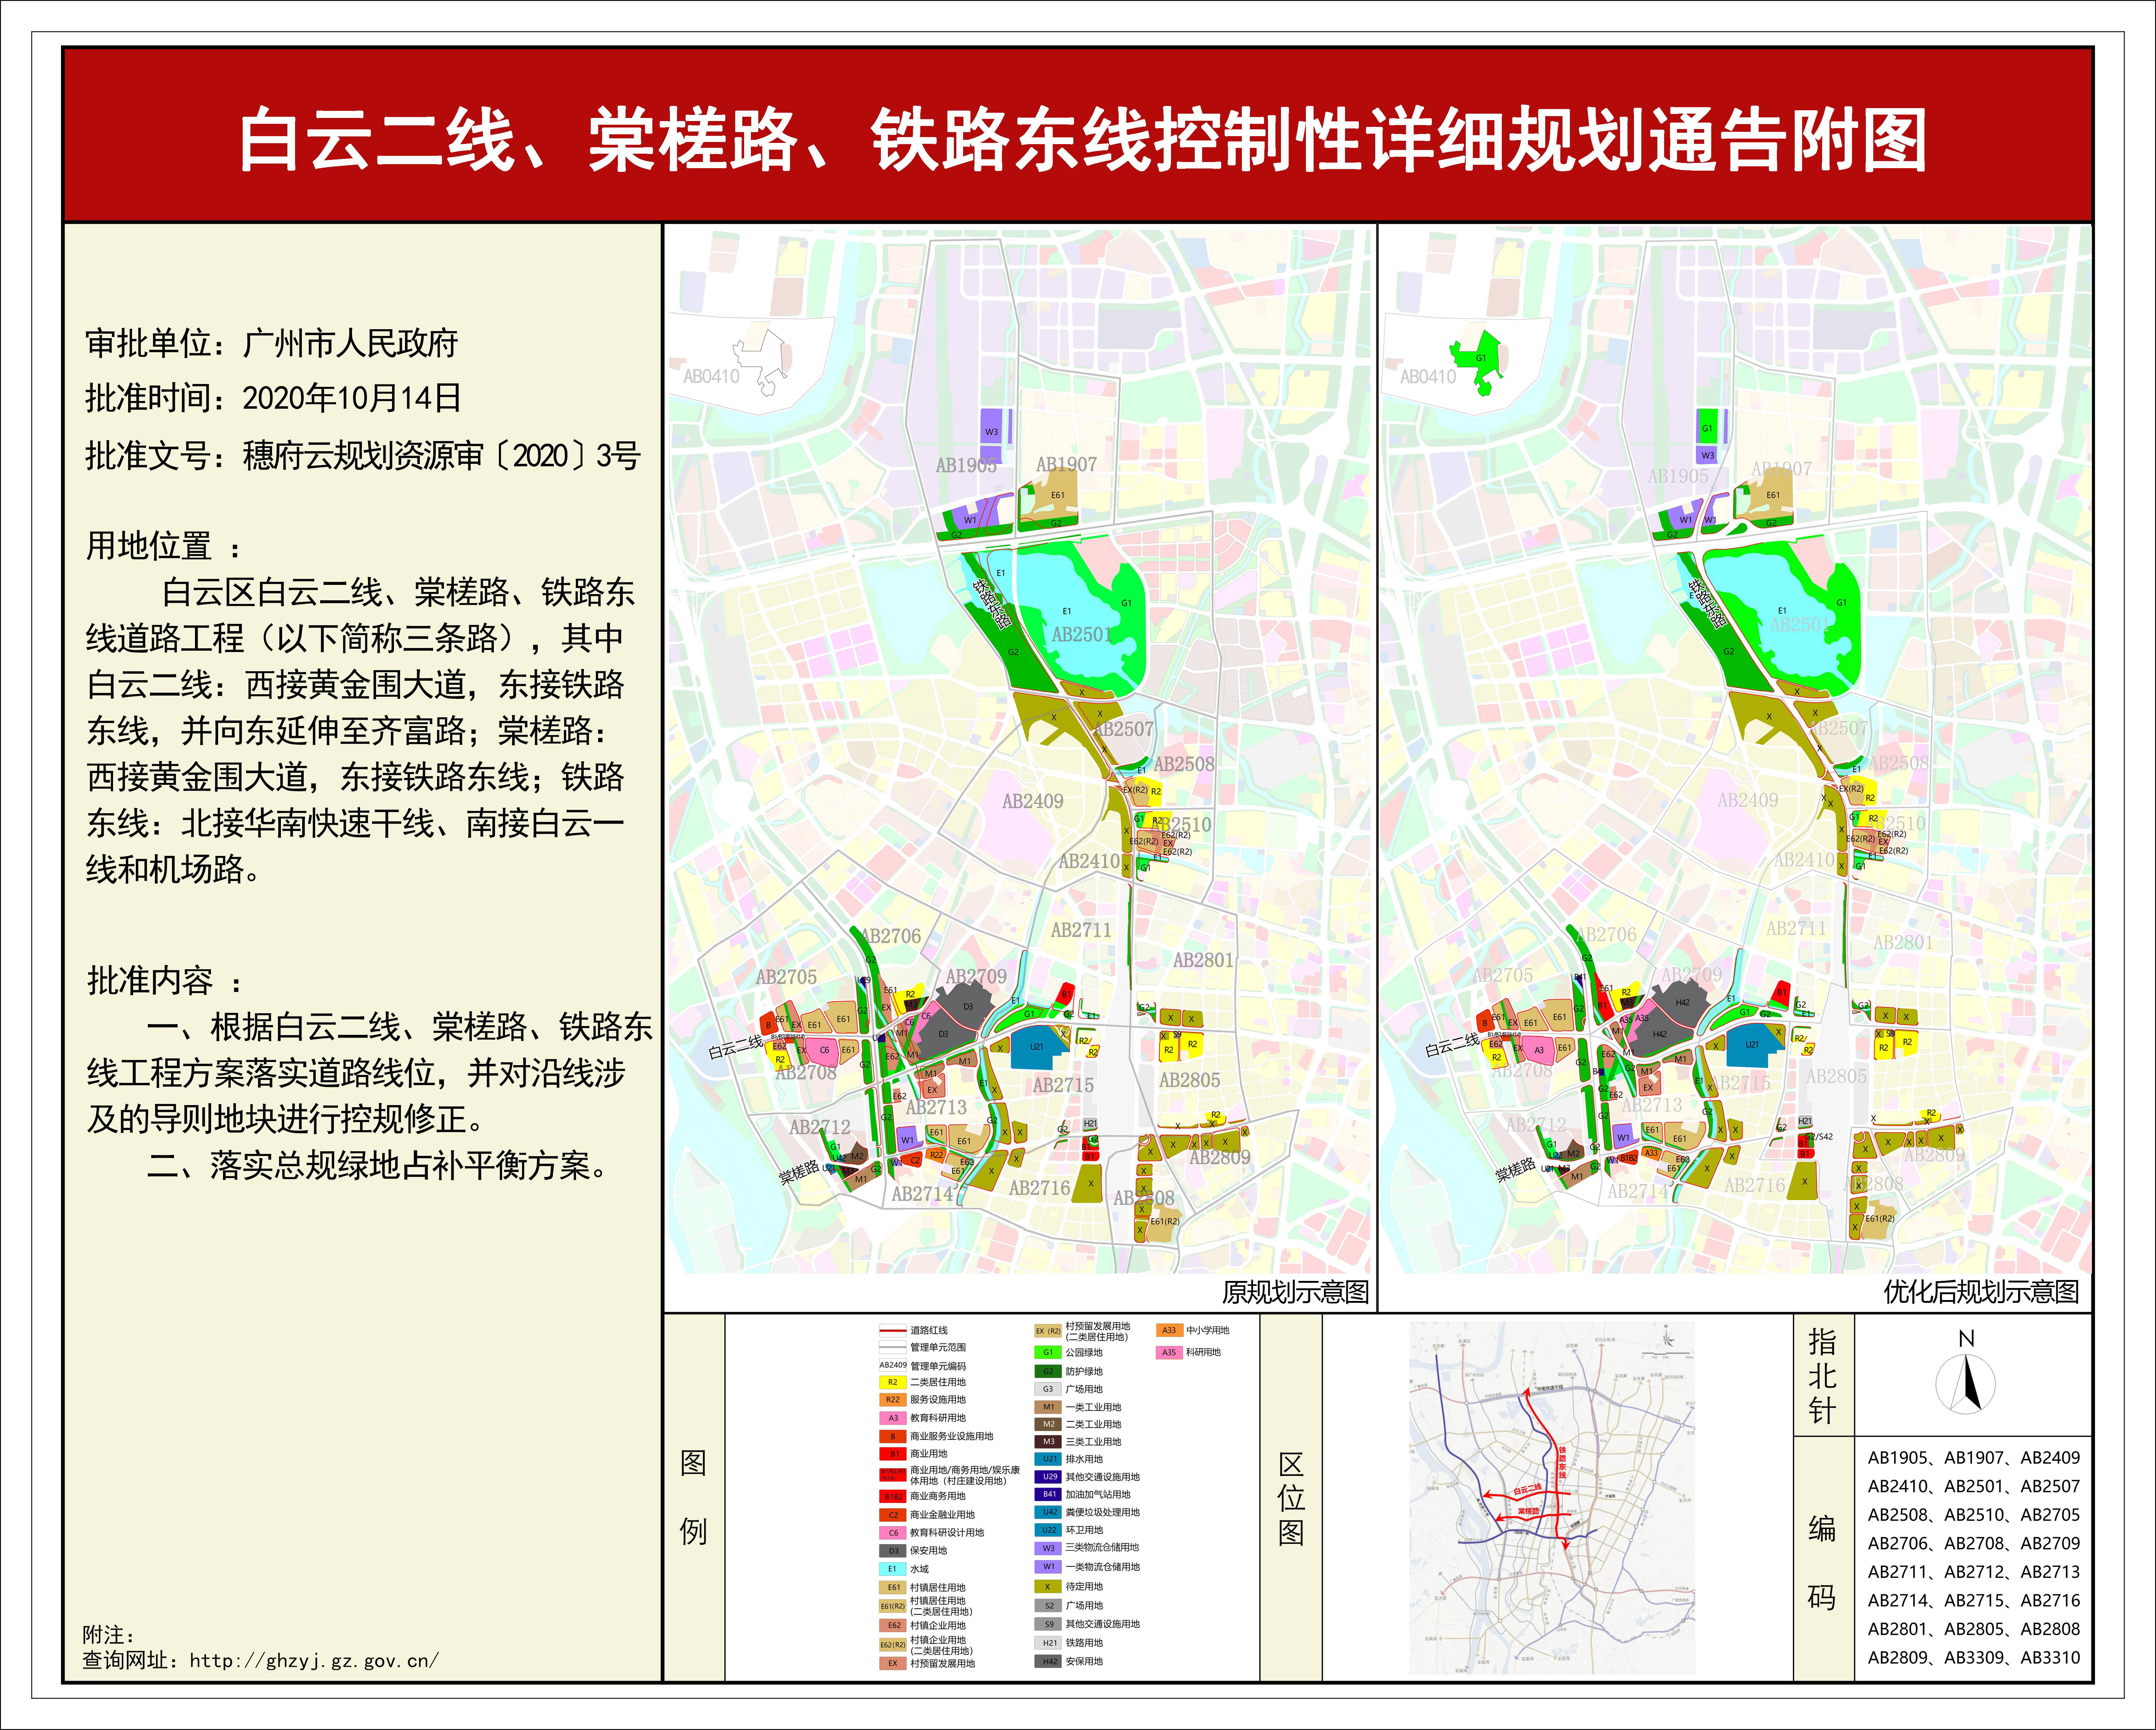This screenshot has width=2156, height=1730.
Task: Click AB0410 label on the original plan map
Action: 711,377
